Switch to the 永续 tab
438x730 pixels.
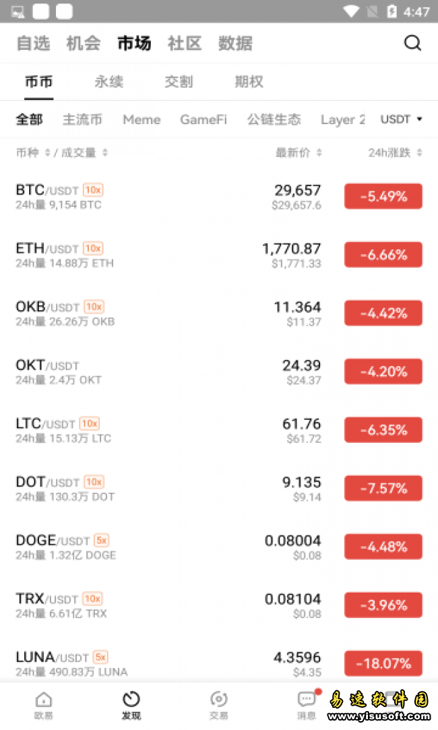[109, 82]
